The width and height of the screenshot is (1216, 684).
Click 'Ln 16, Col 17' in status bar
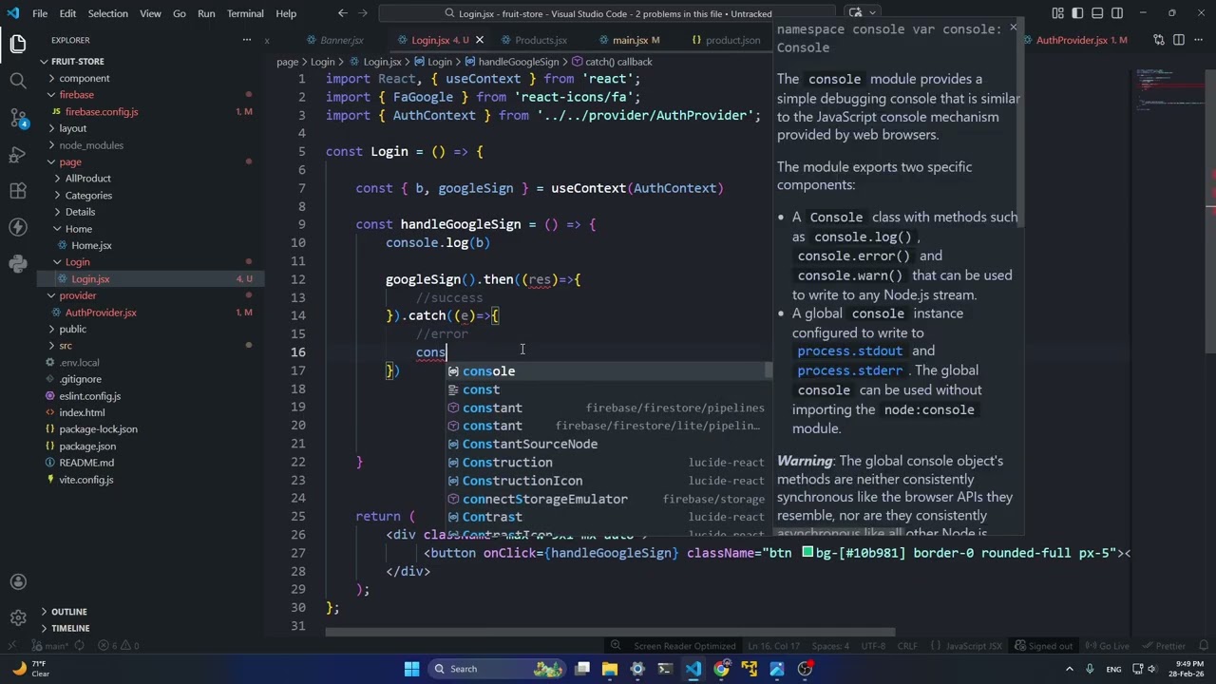tap(774, 646)
